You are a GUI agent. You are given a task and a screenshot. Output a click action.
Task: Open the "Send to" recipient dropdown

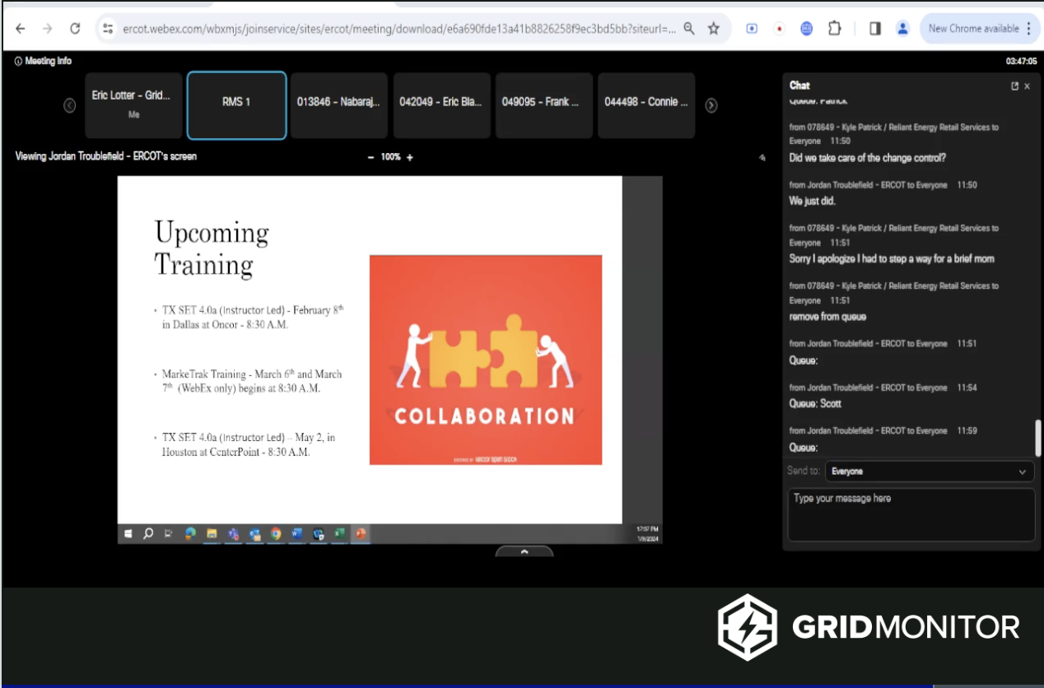coord(929,472)
